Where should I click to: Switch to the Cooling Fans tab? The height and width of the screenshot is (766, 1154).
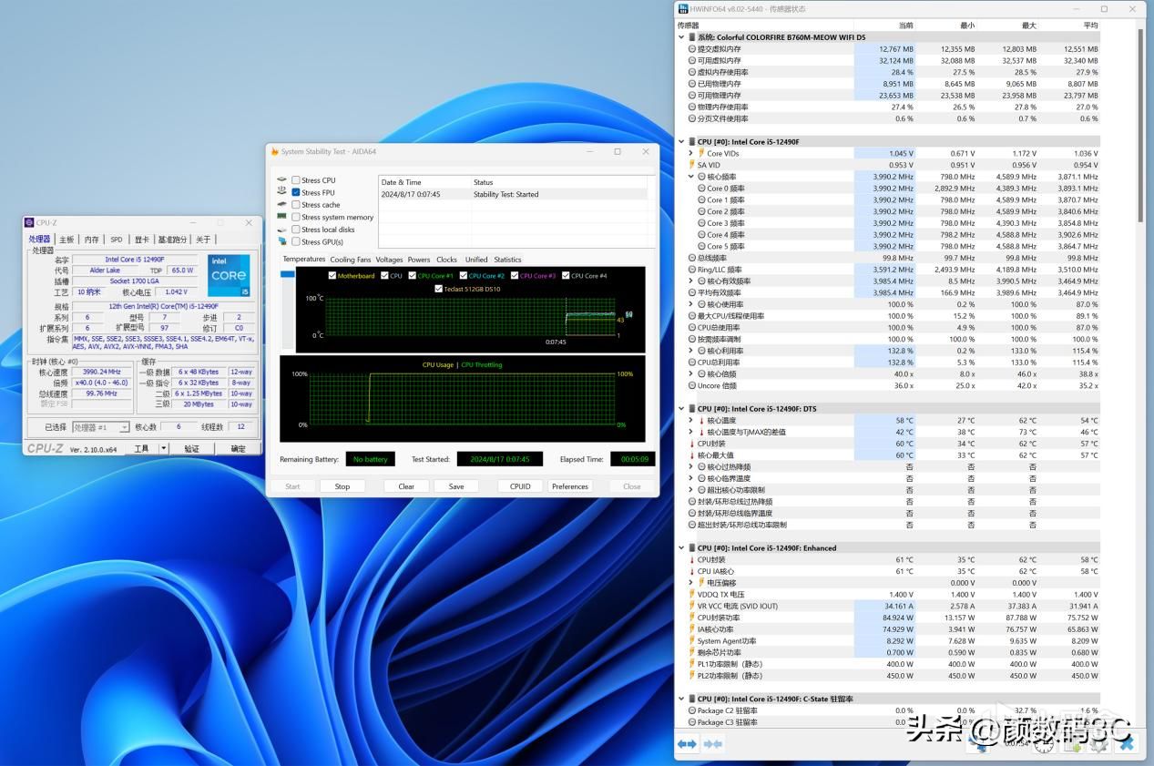point(350,260)
